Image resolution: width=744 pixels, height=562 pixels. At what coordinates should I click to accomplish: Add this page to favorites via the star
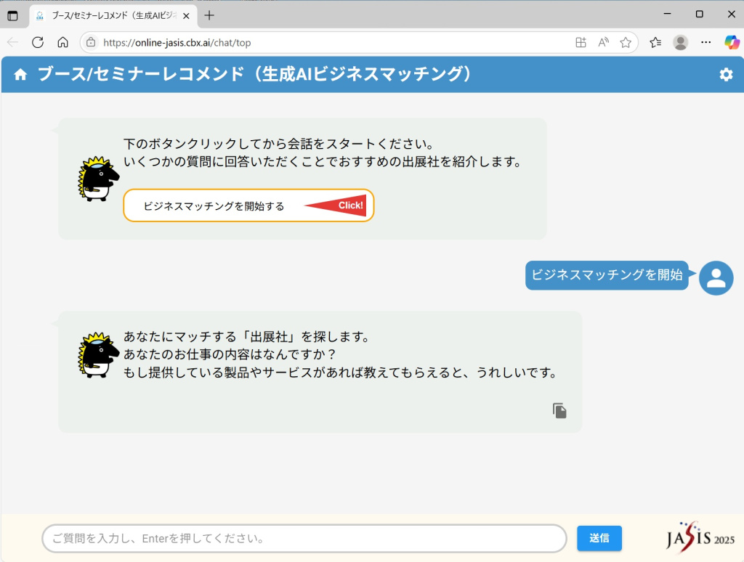626,42
